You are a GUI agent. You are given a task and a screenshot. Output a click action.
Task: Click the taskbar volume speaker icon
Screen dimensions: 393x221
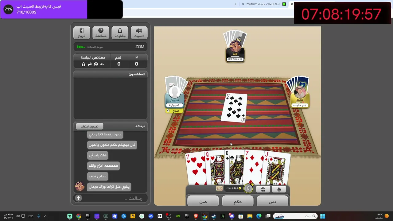pyautogui.click(x=18, y=216)
